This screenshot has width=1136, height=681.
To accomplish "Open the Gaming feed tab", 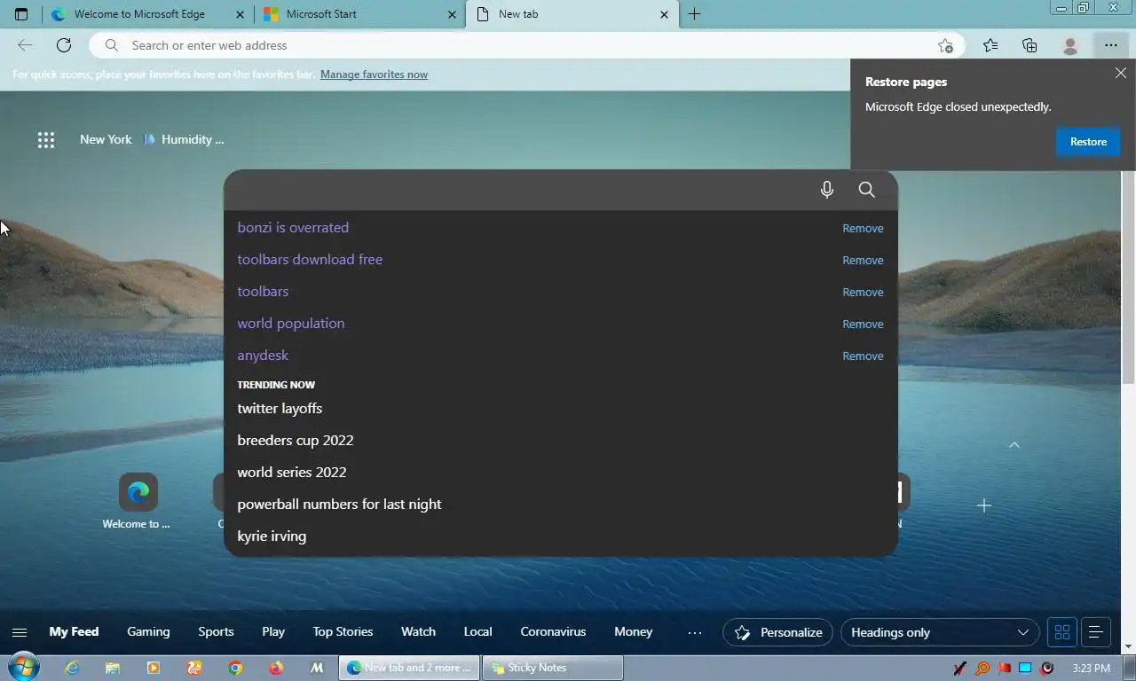I will point(148,632).
